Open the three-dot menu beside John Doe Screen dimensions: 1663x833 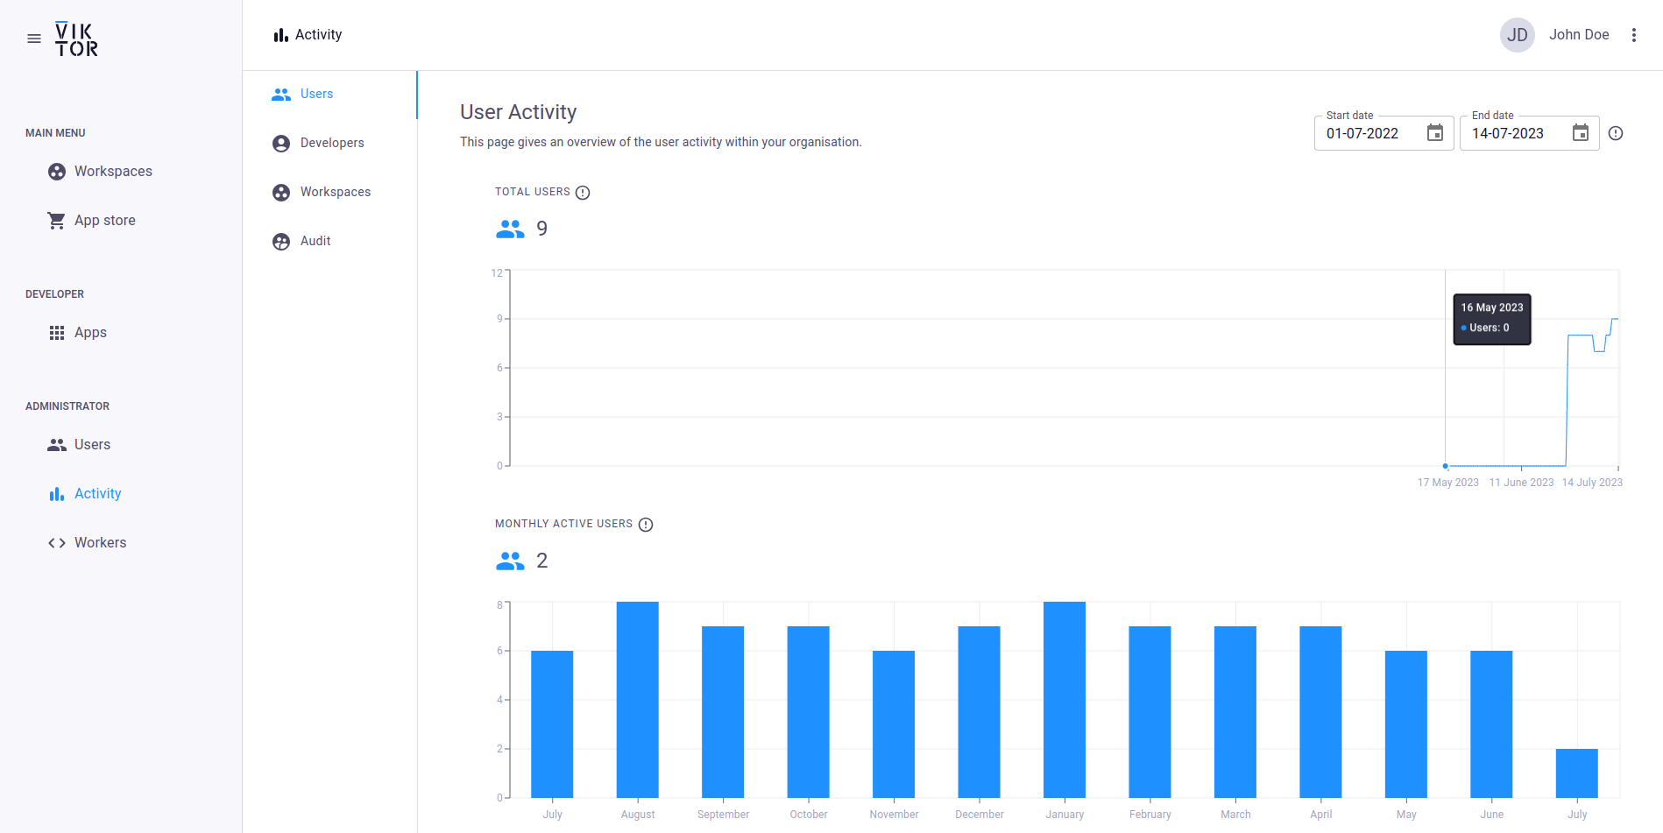pyautogui.click(x=1633, y=35)
